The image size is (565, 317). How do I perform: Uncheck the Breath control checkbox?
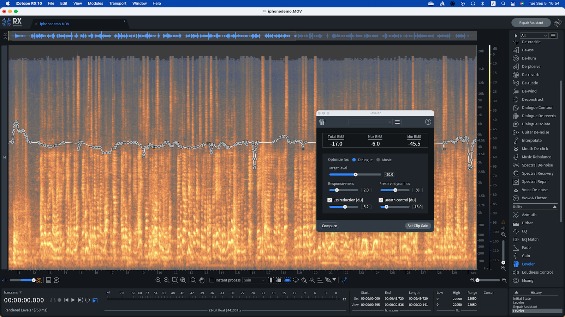point(381,200)
